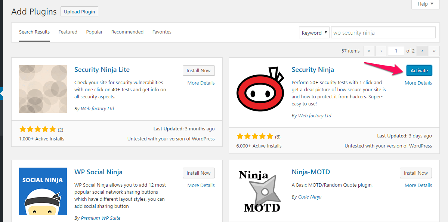Click the Upload Plugin button
Screen dimensions: 448x222
click(80, 12)
